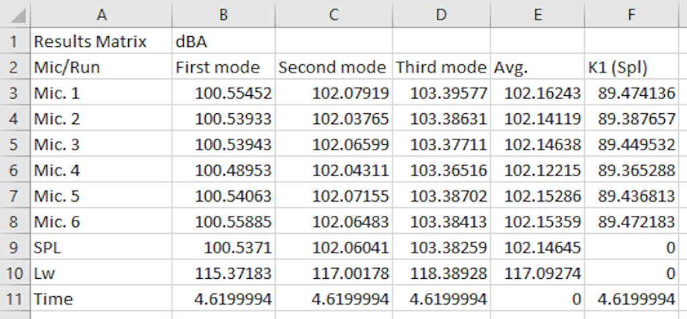
Task: Click cell with value 100.53943
Action: click(223, 145)
